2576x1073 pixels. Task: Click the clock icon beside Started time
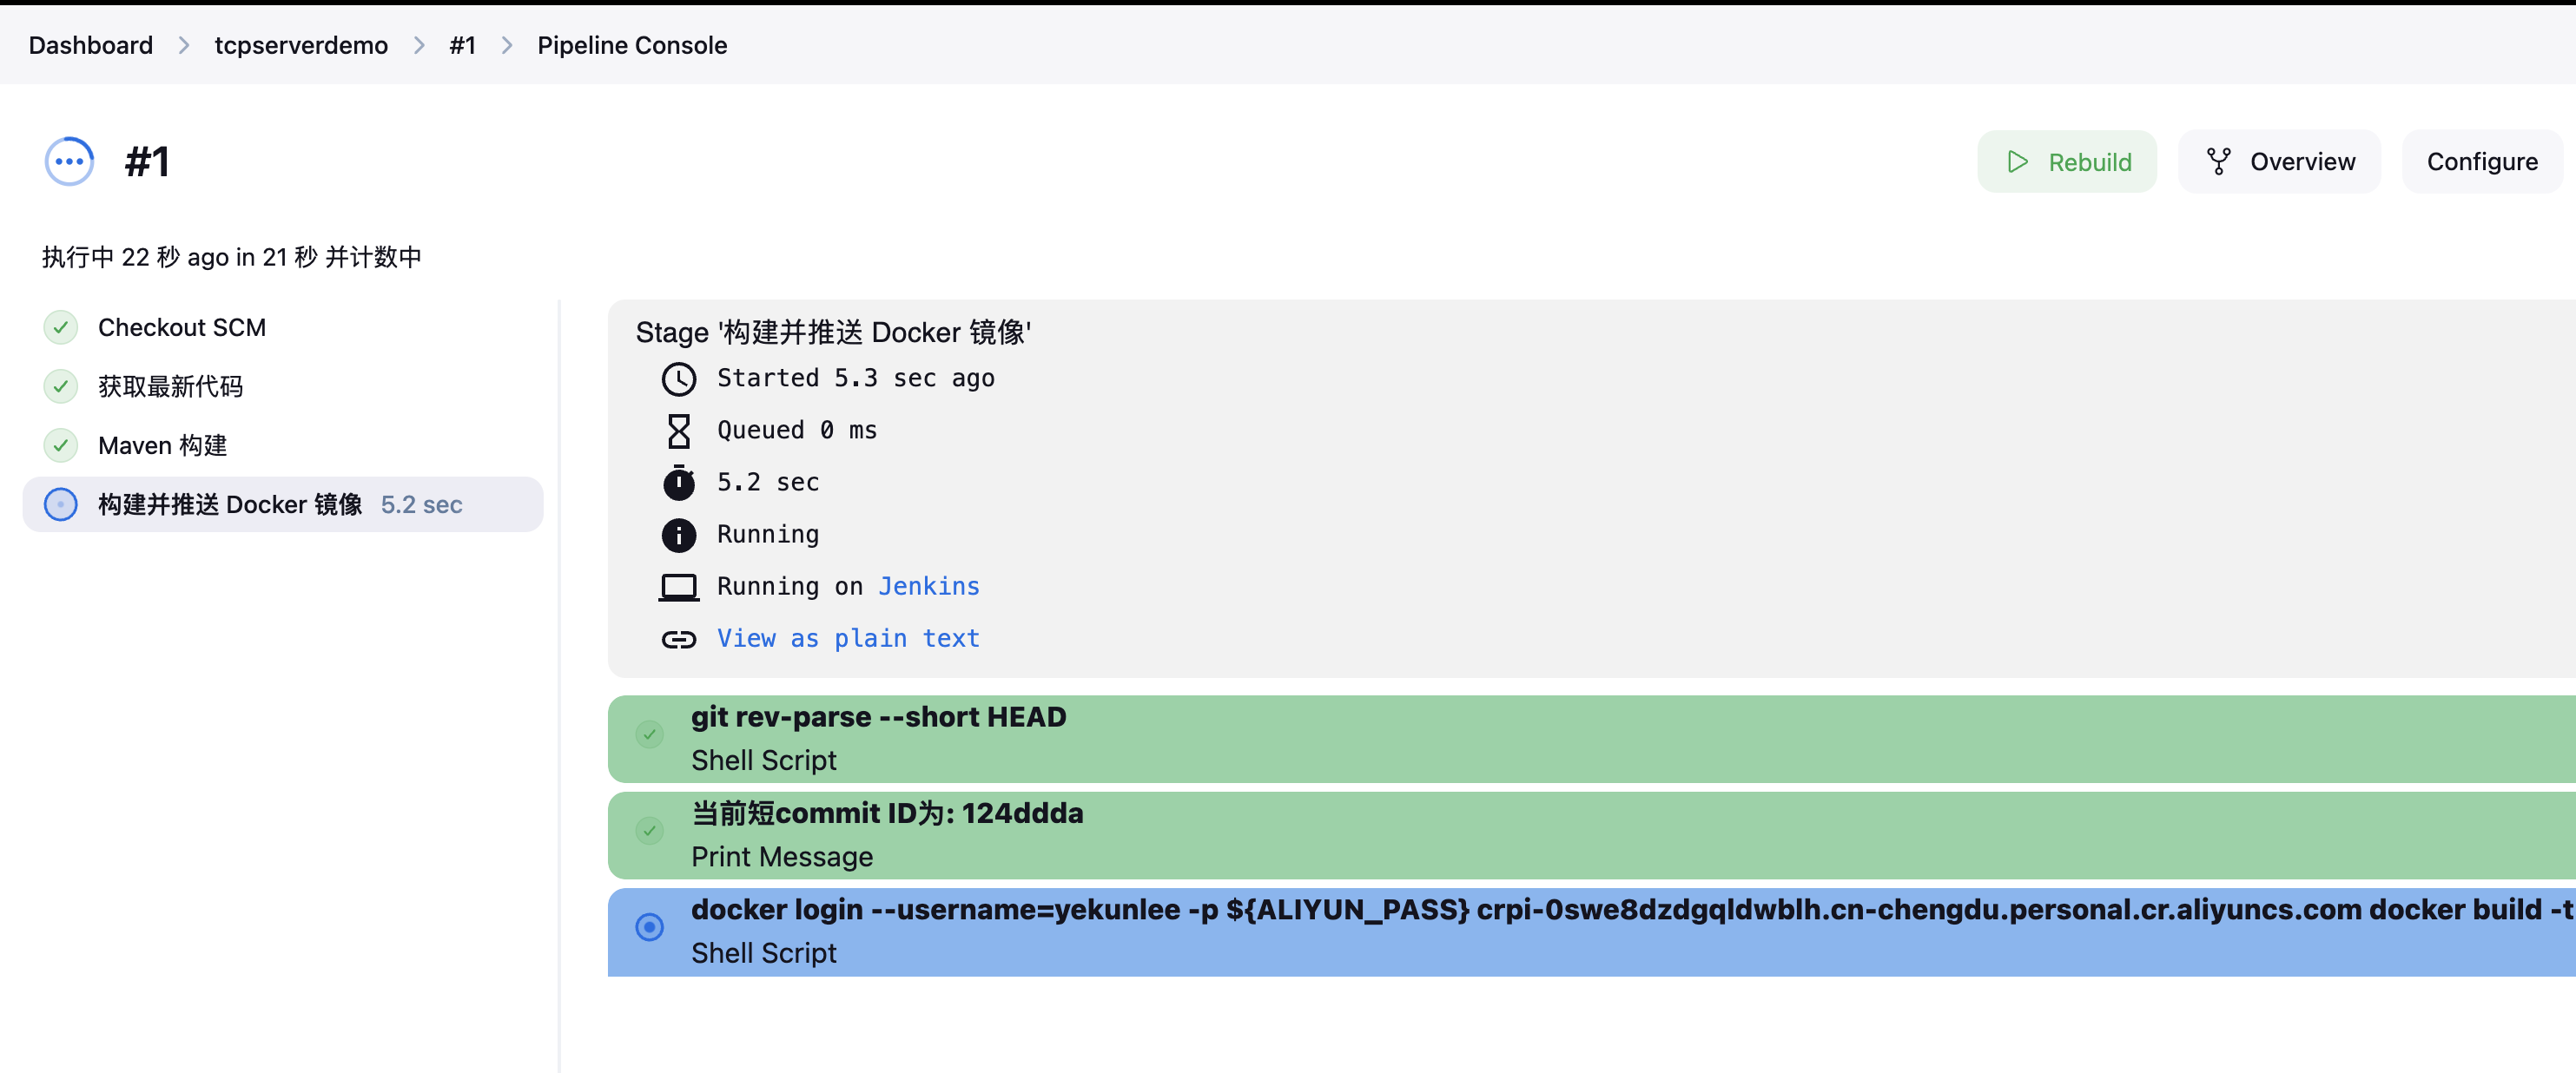click(678, 379)
